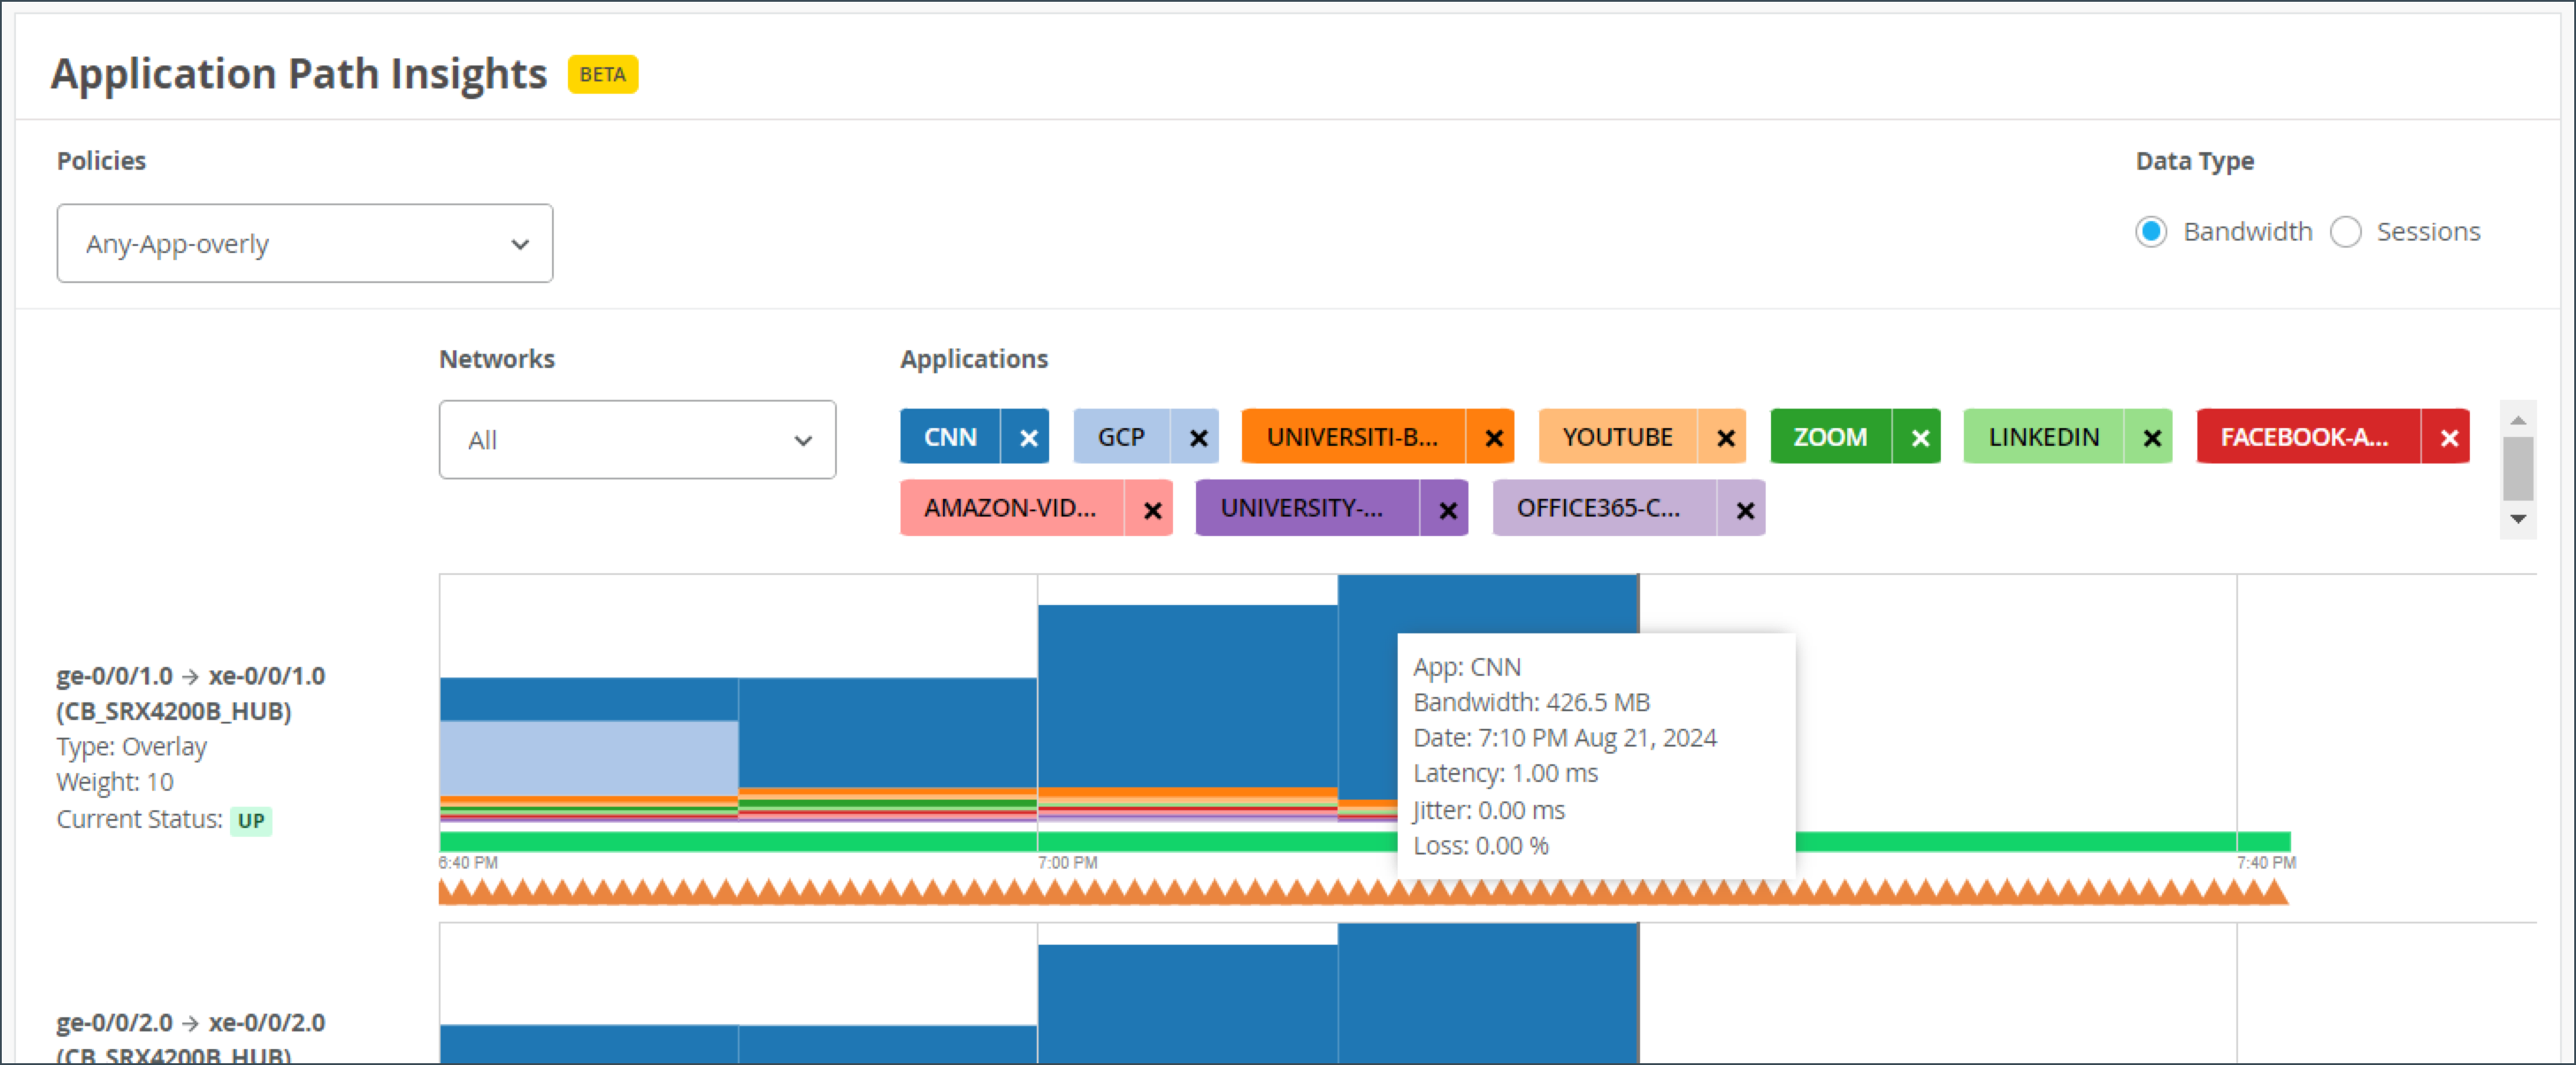Open the Networks dropdown set to All
The image size is (2576, 1065).
(637, 439)
